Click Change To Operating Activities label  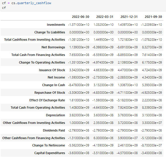tap(42, 62)
